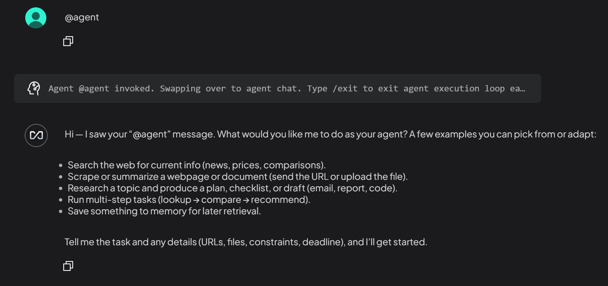Viewport: 608px width, 286px height.
Task: Click the copy icon below the assistant reply
Action: click(x=68, y=266)
